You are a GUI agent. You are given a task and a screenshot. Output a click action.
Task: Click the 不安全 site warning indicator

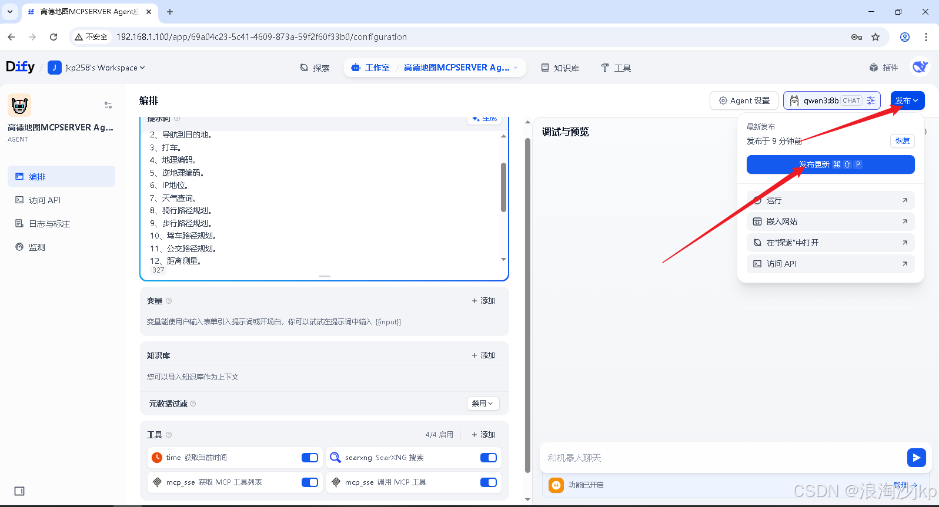[x=91, y=37]
